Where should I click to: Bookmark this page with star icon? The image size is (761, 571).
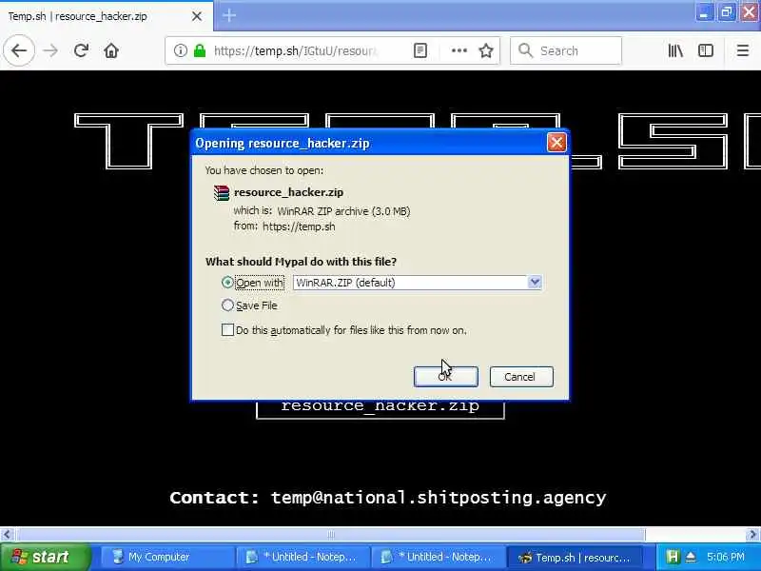pyautogui.click(x=486, y=50)
